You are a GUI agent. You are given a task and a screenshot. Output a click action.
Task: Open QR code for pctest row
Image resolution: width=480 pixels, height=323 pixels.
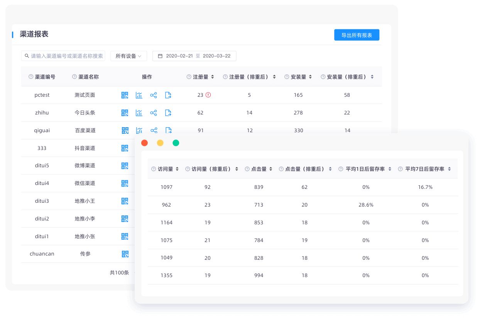[125, 95]
